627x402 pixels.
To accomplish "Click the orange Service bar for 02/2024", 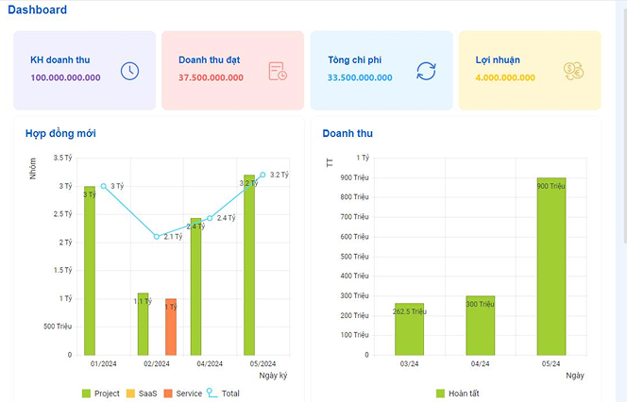I will (171, 330).
